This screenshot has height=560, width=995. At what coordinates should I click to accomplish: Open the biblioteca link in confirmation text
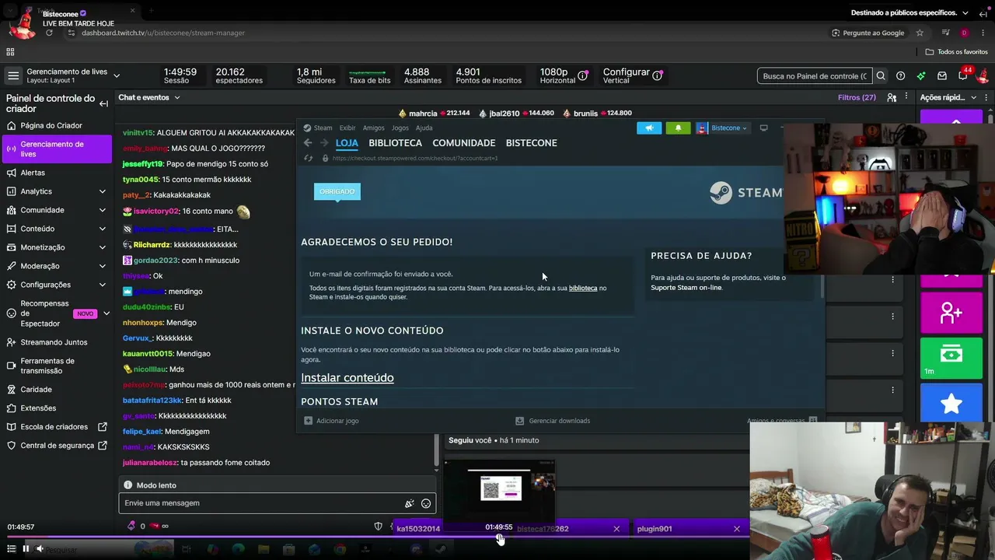(583, 289)
